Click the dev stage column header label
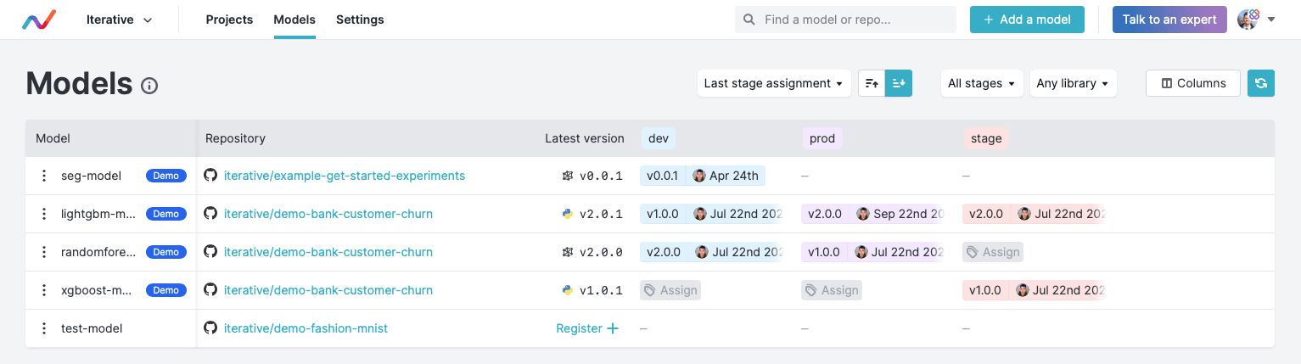1301x364 pixels. (658, 138)
